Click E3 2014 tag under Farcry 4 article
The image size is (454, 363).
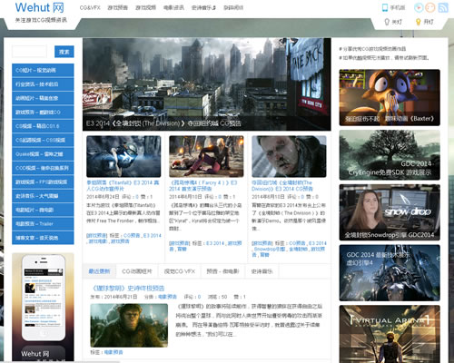coord(215,243)
